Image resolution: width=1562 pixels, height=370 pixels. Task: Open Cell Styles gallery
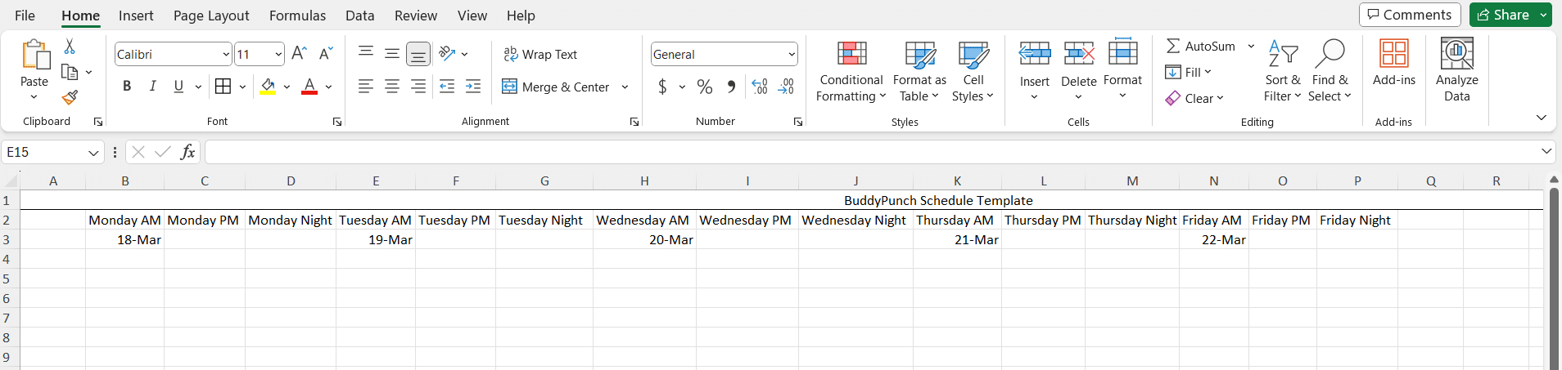click(973, 71)
